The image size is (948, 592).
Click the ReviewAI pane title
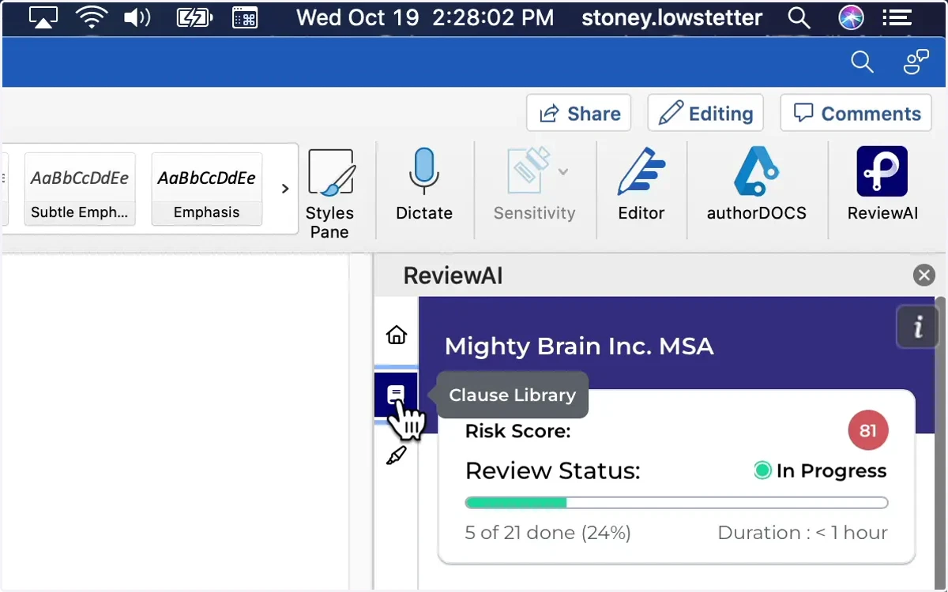[453, 275]
